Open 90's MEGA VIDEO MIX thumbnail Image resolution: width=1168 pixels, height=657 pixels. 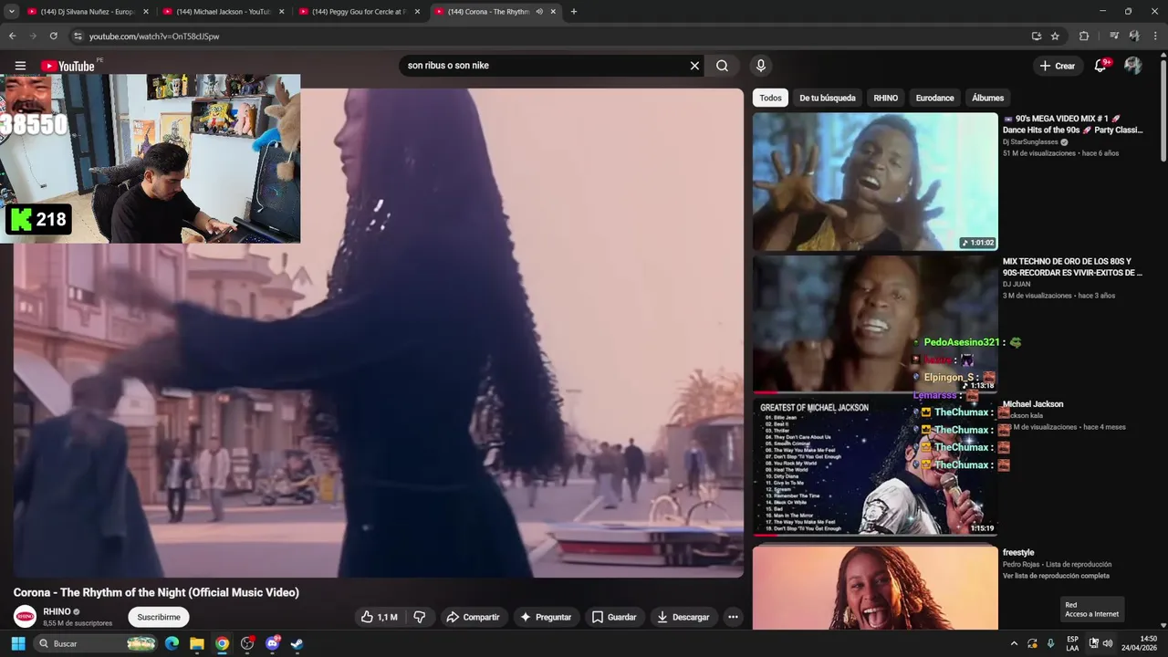coord(875,181)
